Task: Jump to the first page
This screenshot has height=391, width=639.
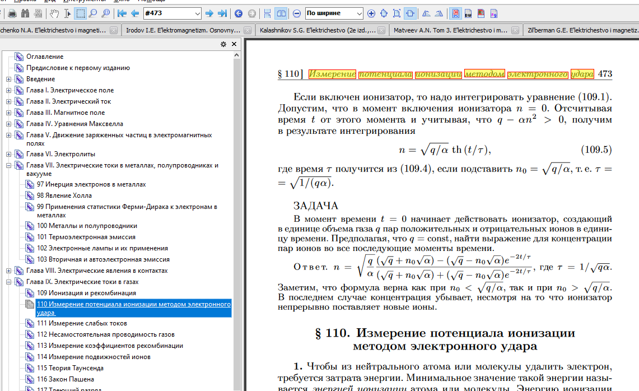Action: pos(122,13)
